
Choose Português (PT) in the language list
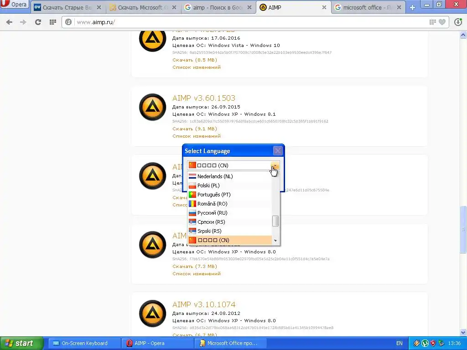(x=230, y=195)
